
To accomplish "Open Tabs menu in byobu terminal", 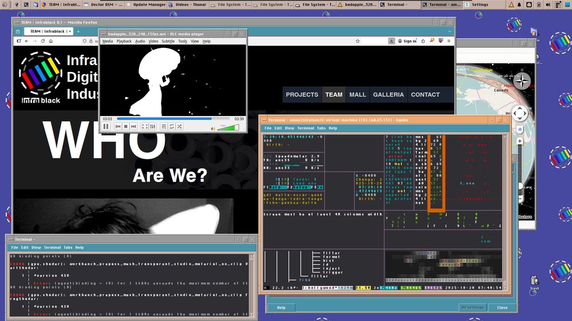I will click(321, 129).
